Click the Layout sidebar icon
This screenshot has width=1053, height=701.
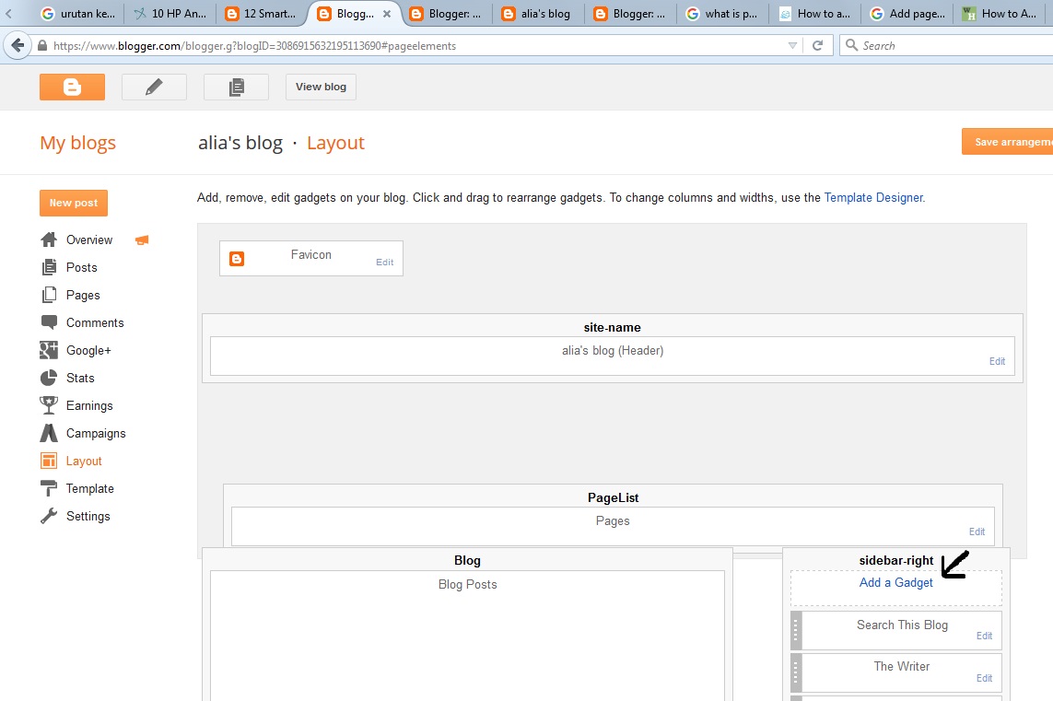coord(49,461)
